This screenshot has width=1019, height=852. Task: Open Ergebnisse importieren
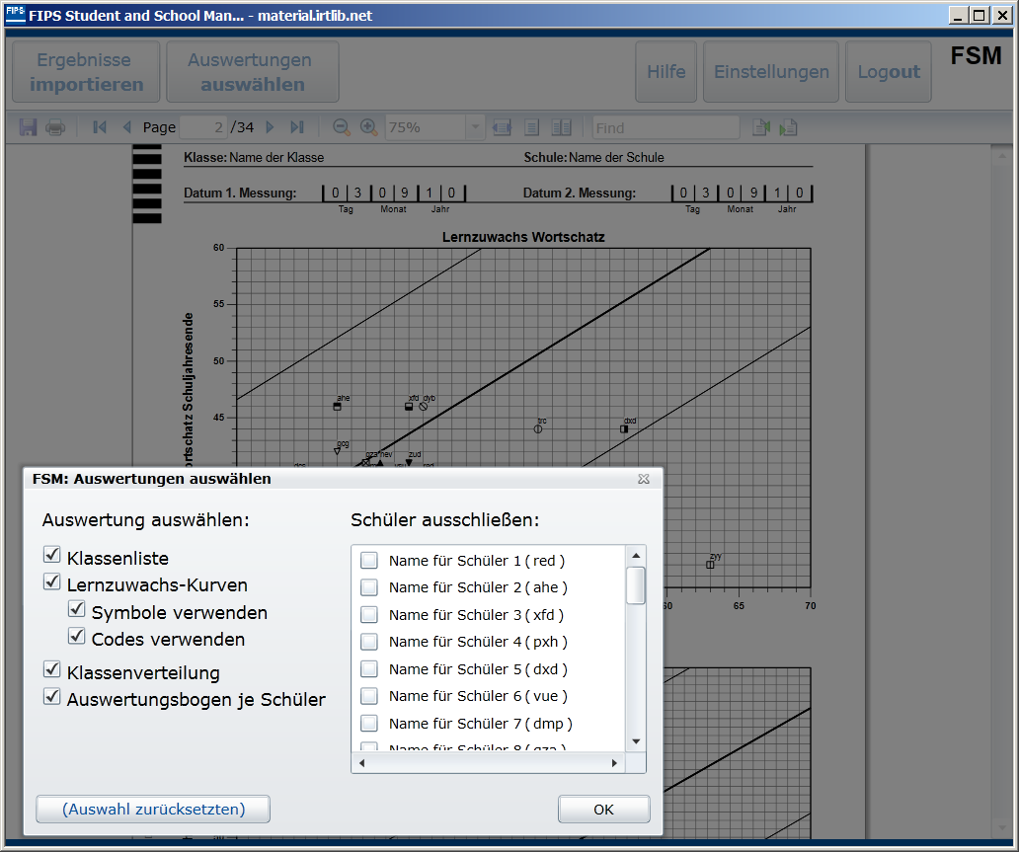[86, 72]
